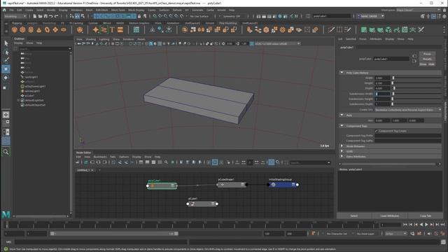The image size is (448, 252).
Task: Toggle Node Editor grid display button
Action: click(272, 162)
